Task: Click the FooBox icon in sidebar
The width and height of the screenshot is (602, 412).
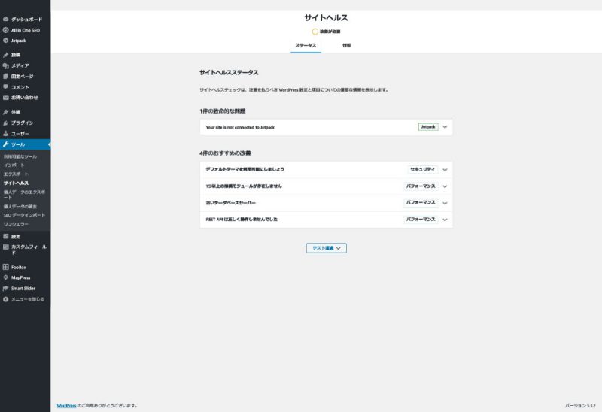Action: (6, 267)
